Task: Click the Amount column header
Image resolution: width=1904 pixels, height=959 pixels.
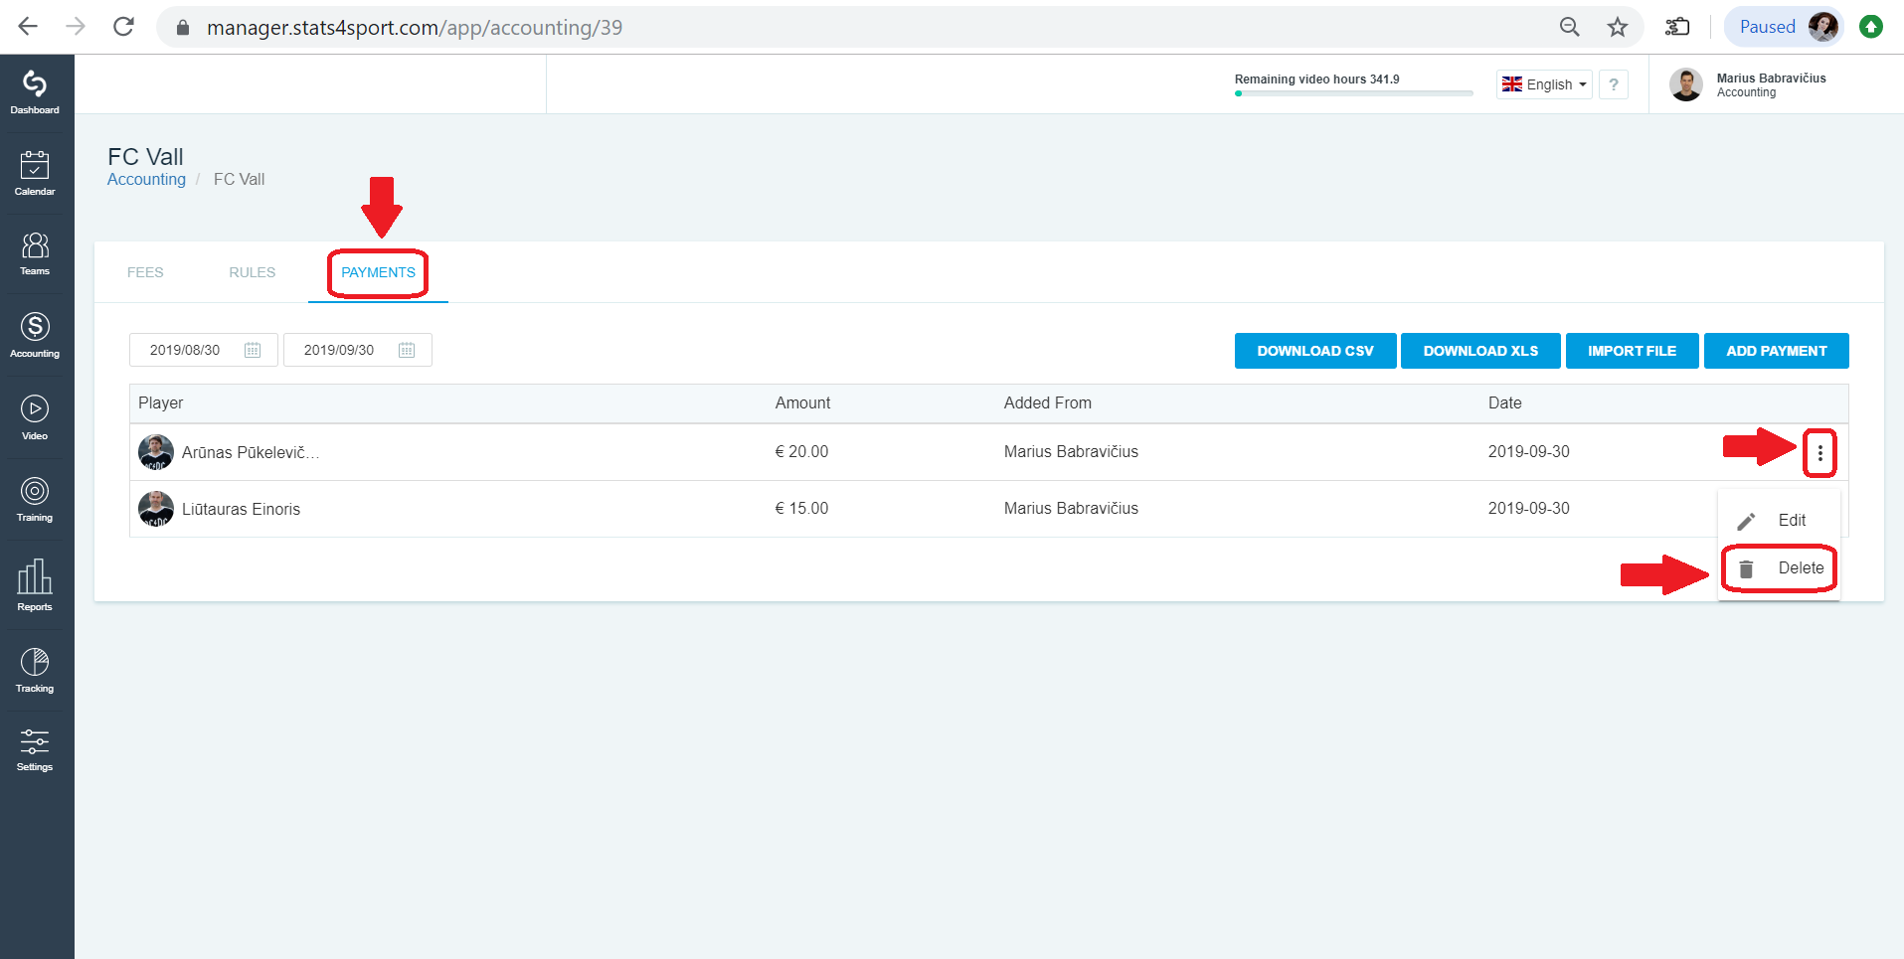Action: click(x=802, y=402)
